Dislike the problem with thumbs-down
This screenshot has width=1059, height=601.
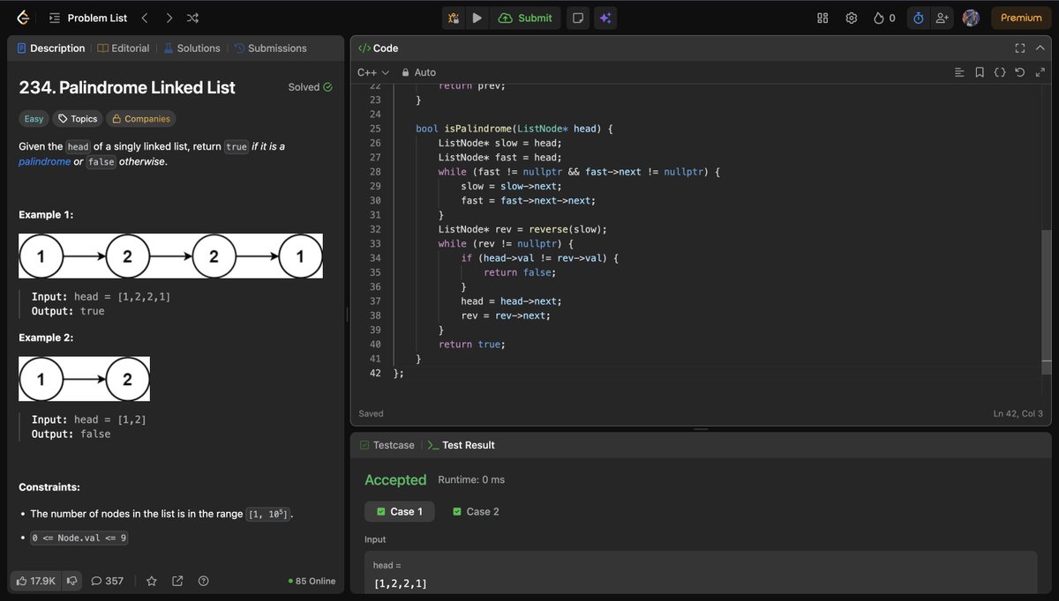[72, 581]
